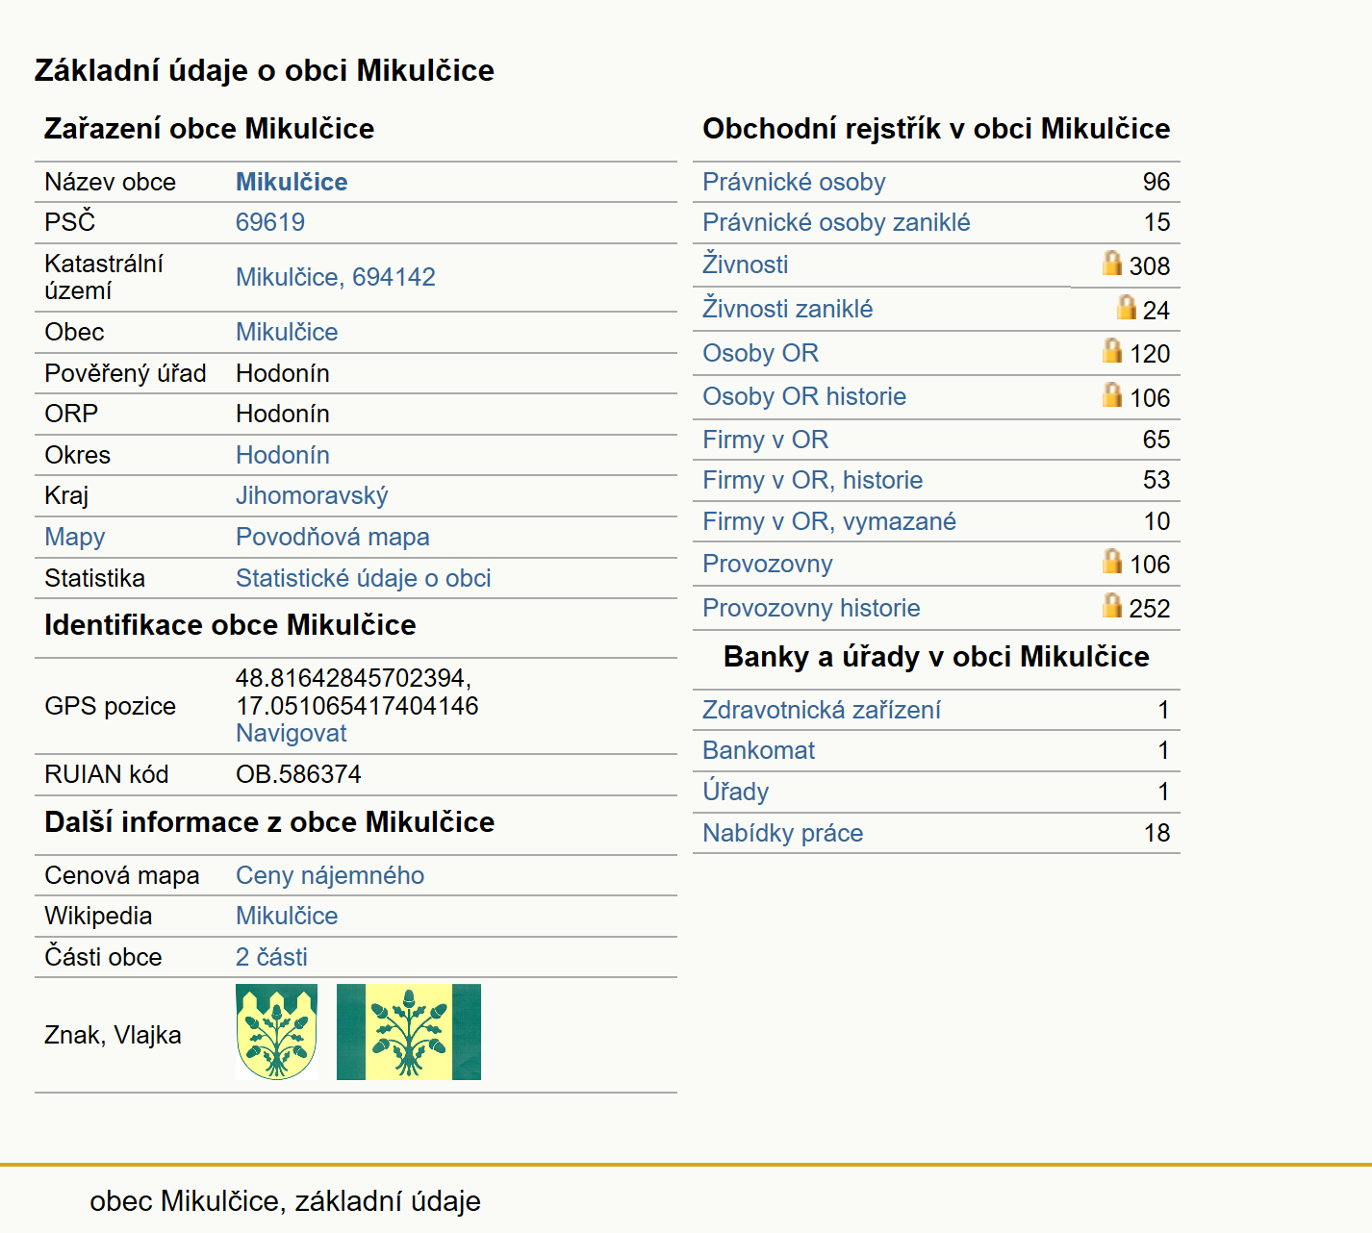Click the PSČ 69619 link
This screenshot has height=1233, width=1372.
point(270,222)
